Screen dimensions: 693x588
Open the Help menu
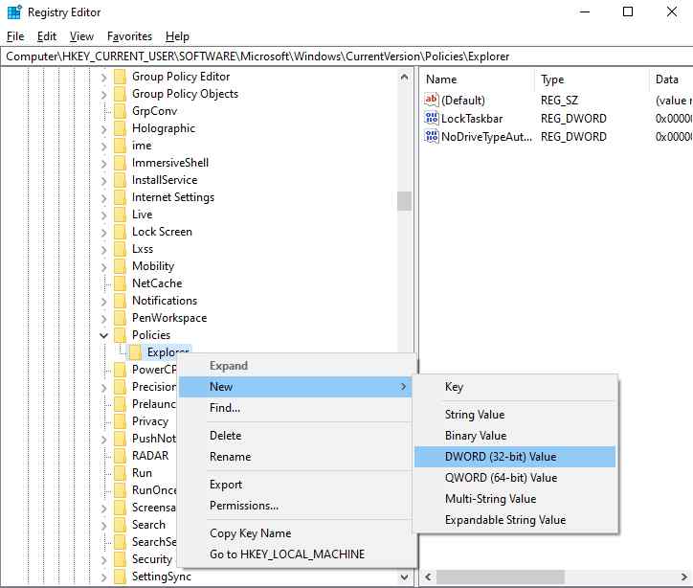pyautogui.click(x=177, y=36)
